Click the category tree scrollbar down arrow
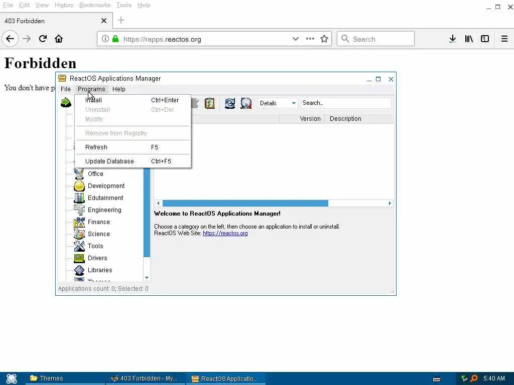The height and width of the screenshot is (385, 514). (147, 278)
